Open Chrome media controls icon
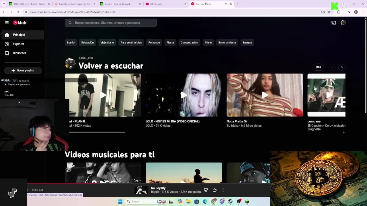Viewport: 367px width, 206px height. [349, 12]
